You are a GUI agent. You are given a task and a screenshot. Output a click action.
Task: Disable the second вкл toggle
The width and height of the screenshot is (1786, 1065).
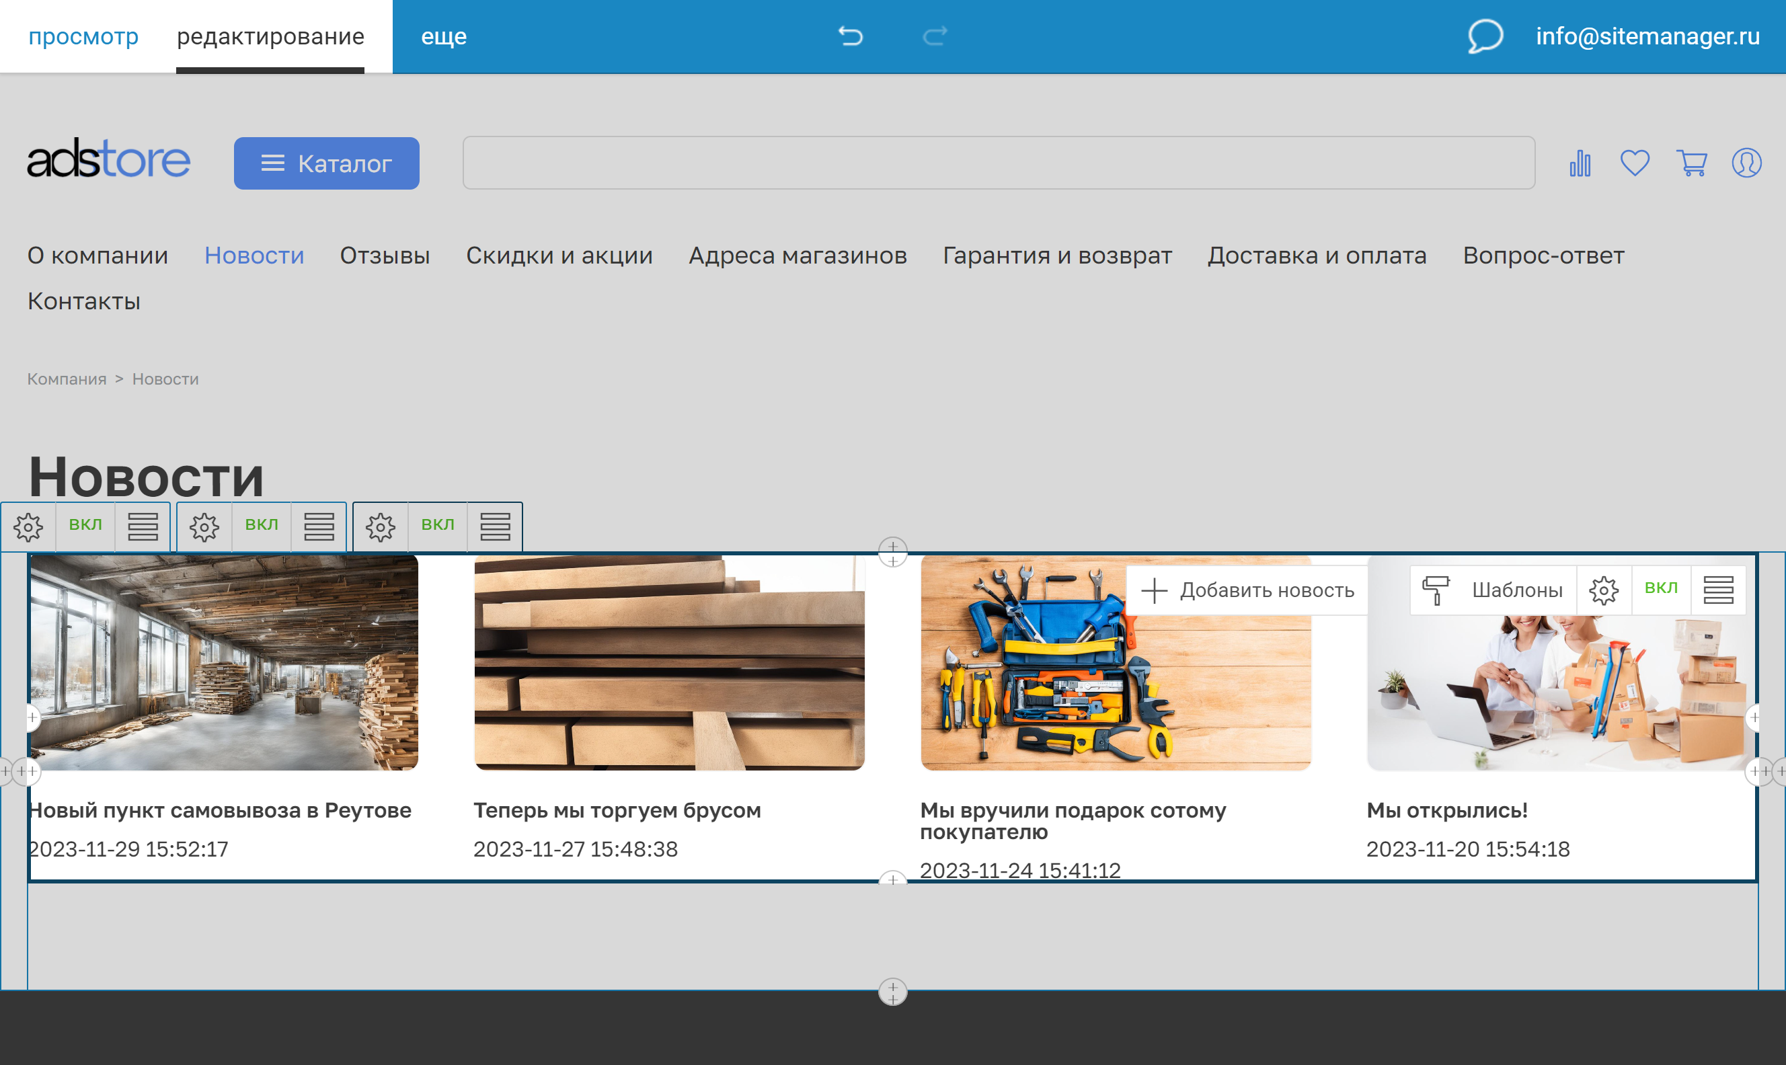[262, 526]
